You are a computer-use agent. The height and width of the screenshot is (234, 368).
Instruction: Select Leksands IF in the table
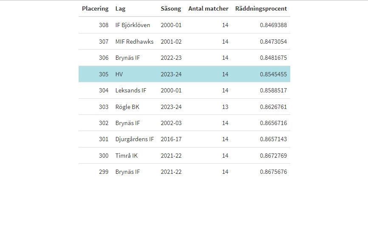coord(131,90)
